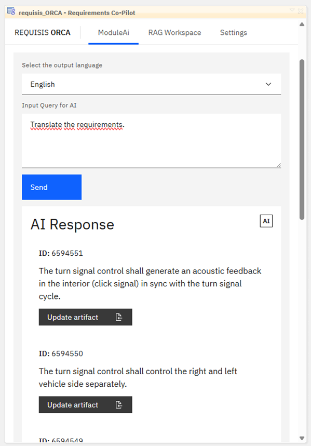Open the RAG Workspace tab
Screen dimensions: 311x446
174,33
